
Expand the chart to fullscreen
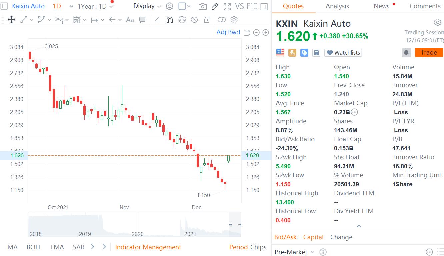point(227,6)
